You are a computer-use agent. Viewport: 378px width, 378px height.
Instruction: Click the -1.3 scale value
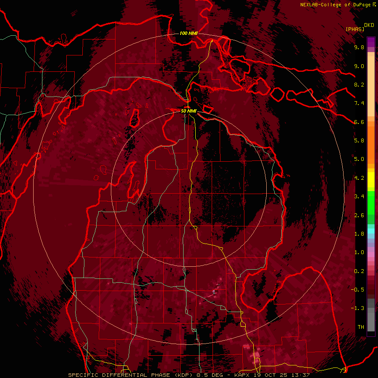pyautogui.click(x=357, y=308)
